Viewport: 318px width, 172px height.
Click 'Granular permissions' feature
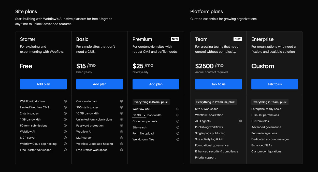point(265,115)
